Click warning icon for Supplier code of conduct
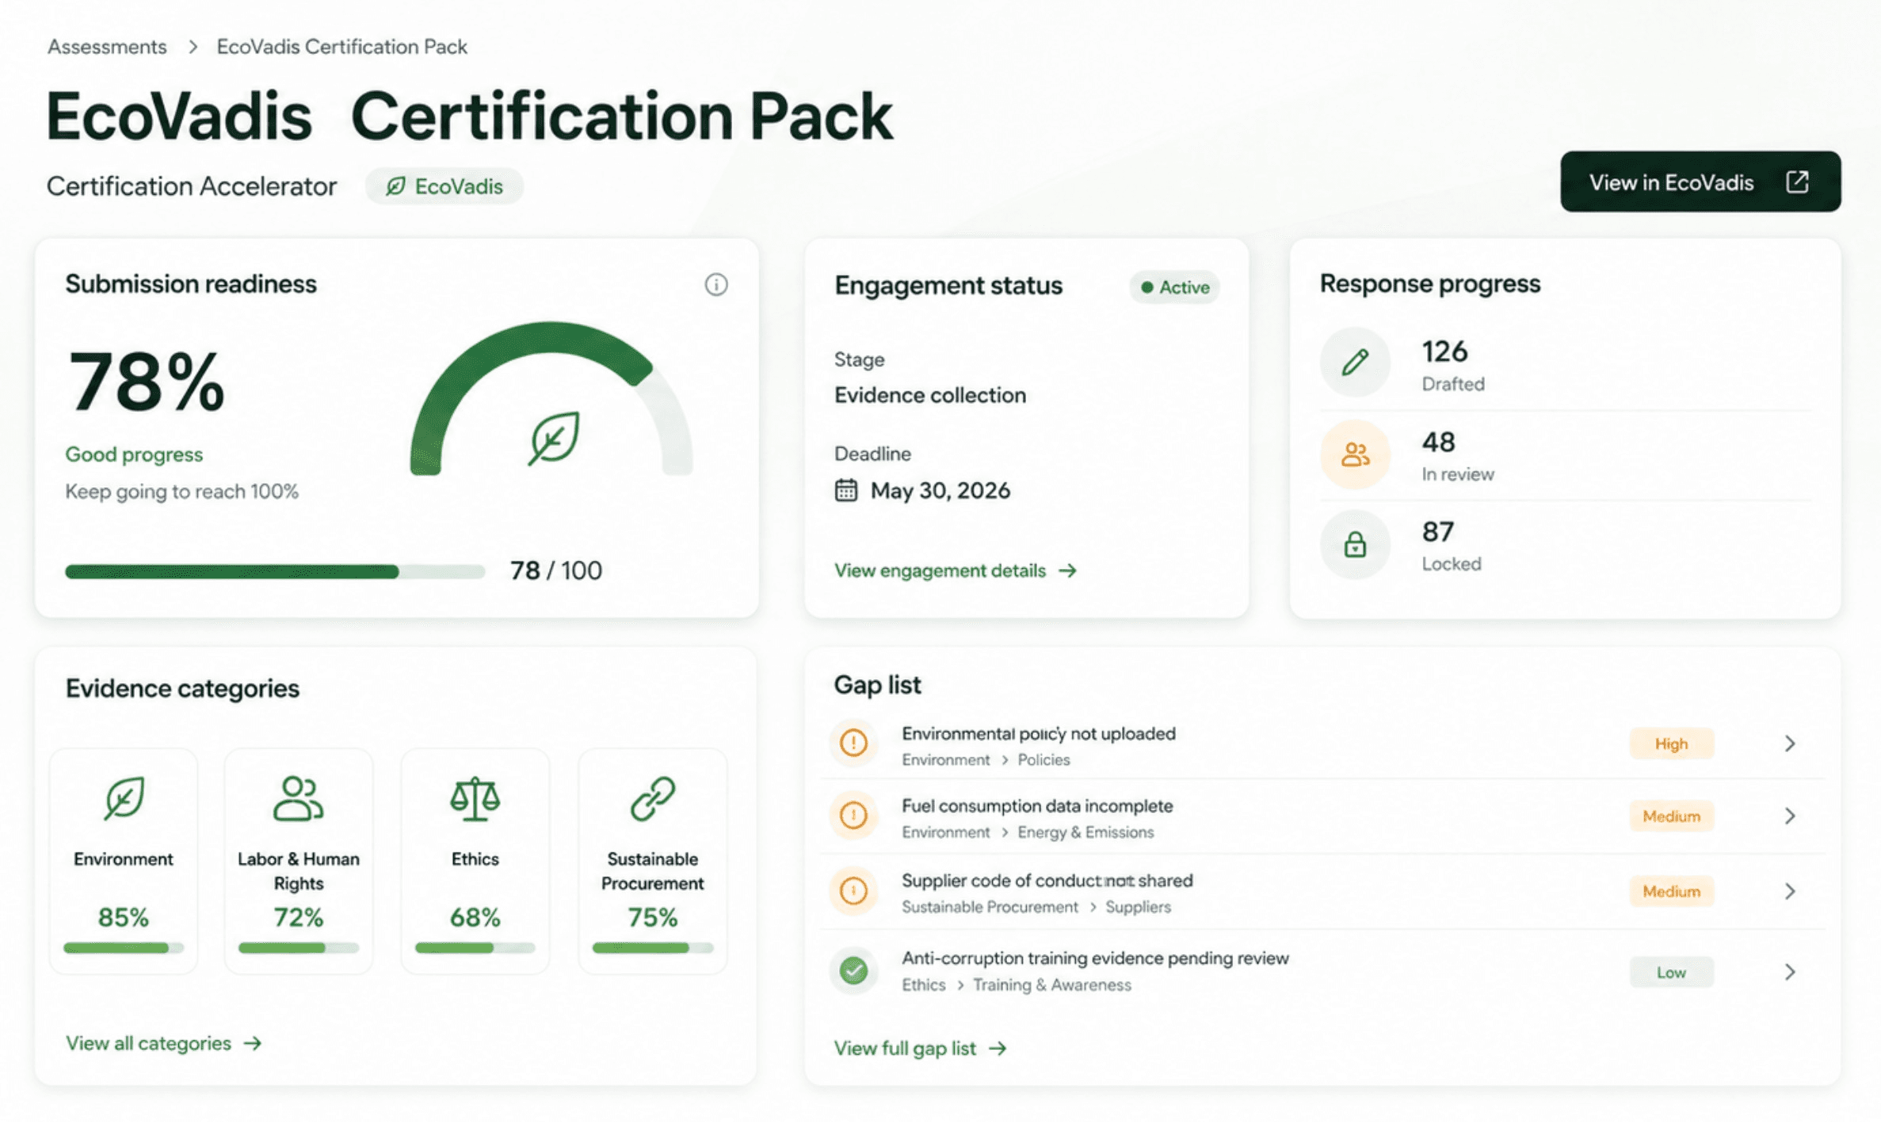 point(853,891)
